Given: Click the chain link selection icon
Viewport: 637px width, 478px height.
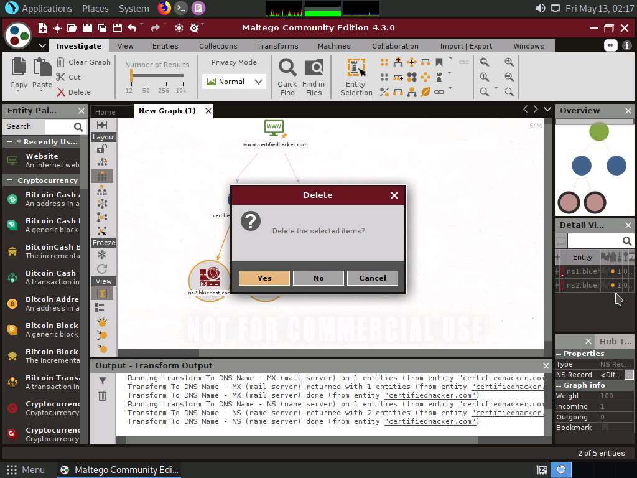Looking at the screenshot, I should pos(439,92).
